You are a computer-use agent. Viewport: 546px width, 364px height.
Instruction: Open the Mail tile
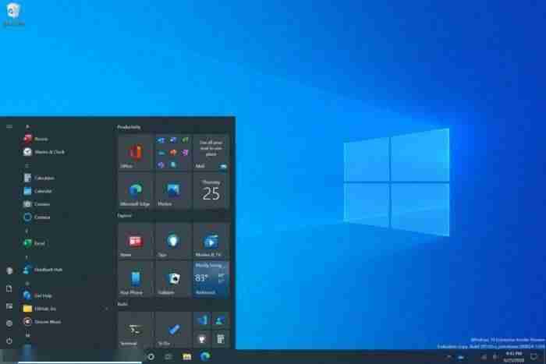tap(211, 153)
